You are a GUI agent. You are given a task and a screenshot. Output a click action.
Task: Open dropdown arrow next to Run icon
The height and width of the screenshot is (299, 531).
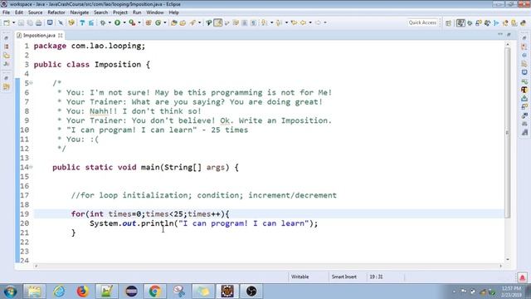(124, 22)
